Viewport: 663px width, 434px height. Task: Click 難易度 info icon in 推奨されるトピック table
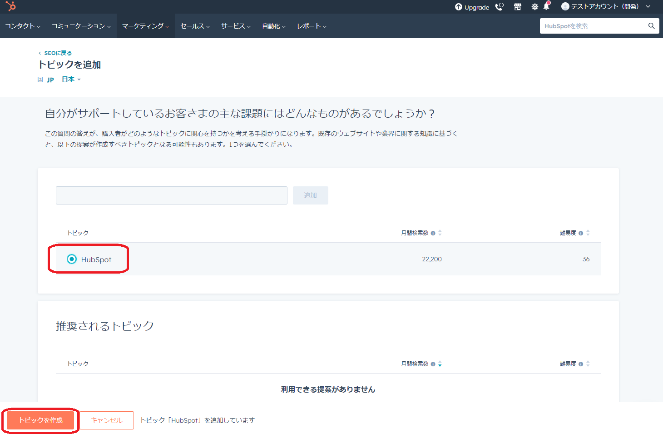click(x=581, y=364)
